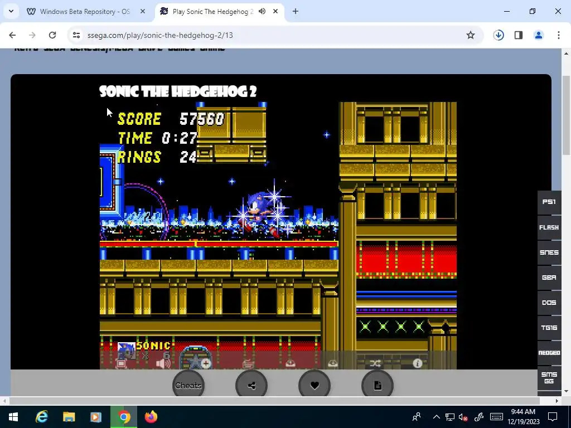Screen dimensions: 571x428
Task: Mute audio on the Sonic tab
Action: pyautogui.click(x=262, y=11)
